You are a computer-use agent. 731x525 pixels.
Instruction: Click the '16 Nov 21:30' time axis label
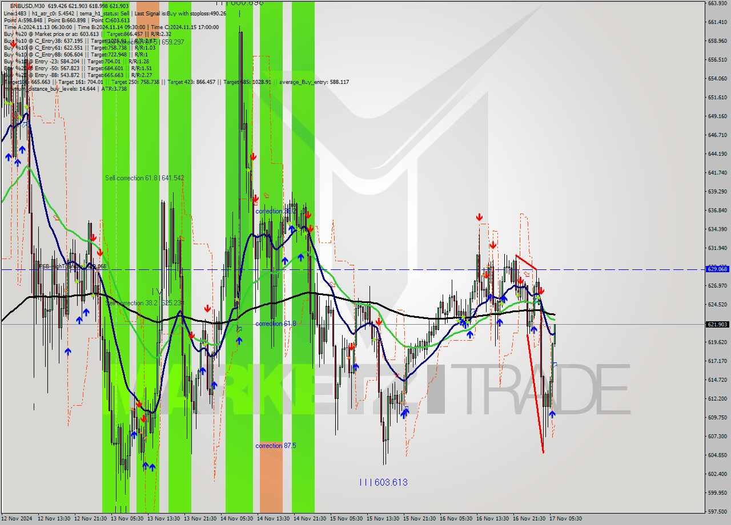529,519
